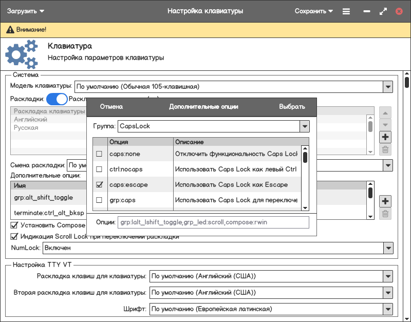Open the NumLock dropdown
411x322 pixels.
[388, 248]
